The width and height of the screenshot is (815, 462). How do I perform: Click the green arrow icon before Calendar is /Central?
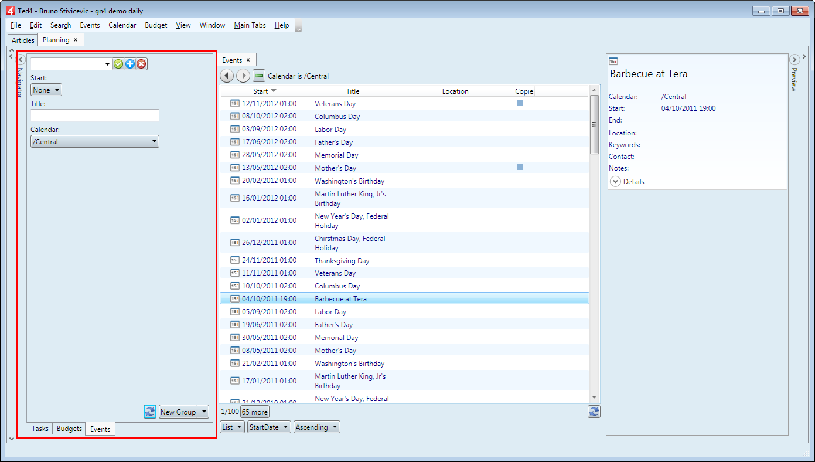(x=259, y=76)
